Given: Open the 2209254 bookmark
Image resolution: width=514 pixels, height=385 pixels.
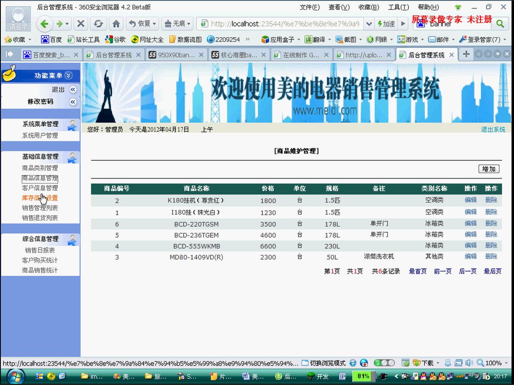Looking at the screenshot, I should pyautogui.click(x=223, y=39).
